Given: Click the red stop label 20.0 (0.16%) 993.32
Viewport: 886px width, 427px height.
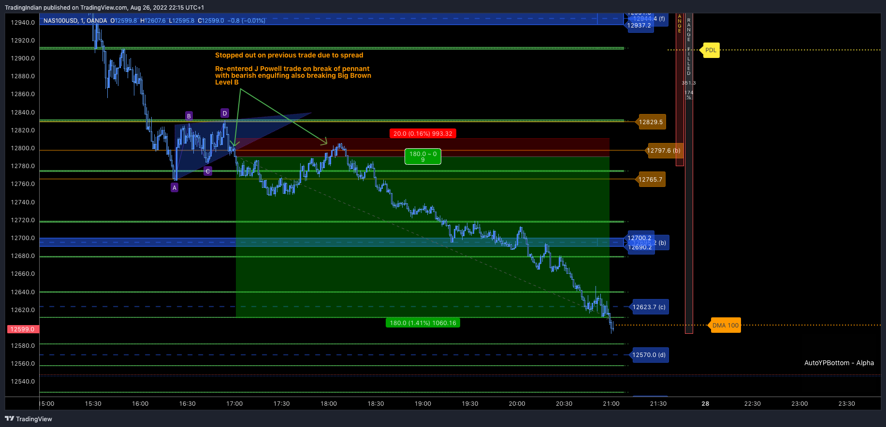Looking at the screenshot, I should pyautogui.click(x=423, y=133).
